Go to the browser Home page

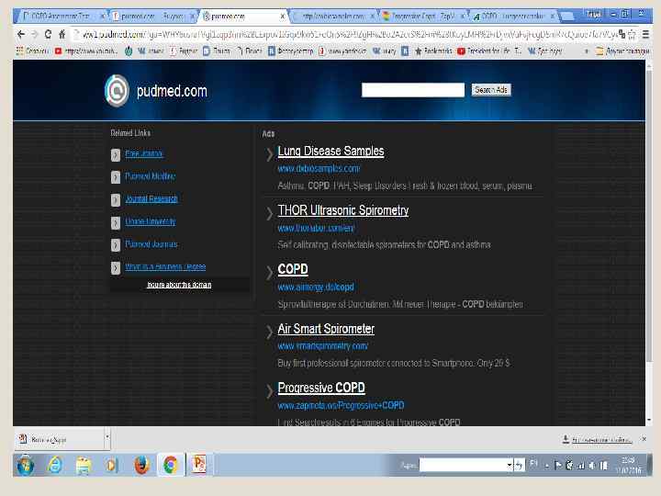[62, 34]
